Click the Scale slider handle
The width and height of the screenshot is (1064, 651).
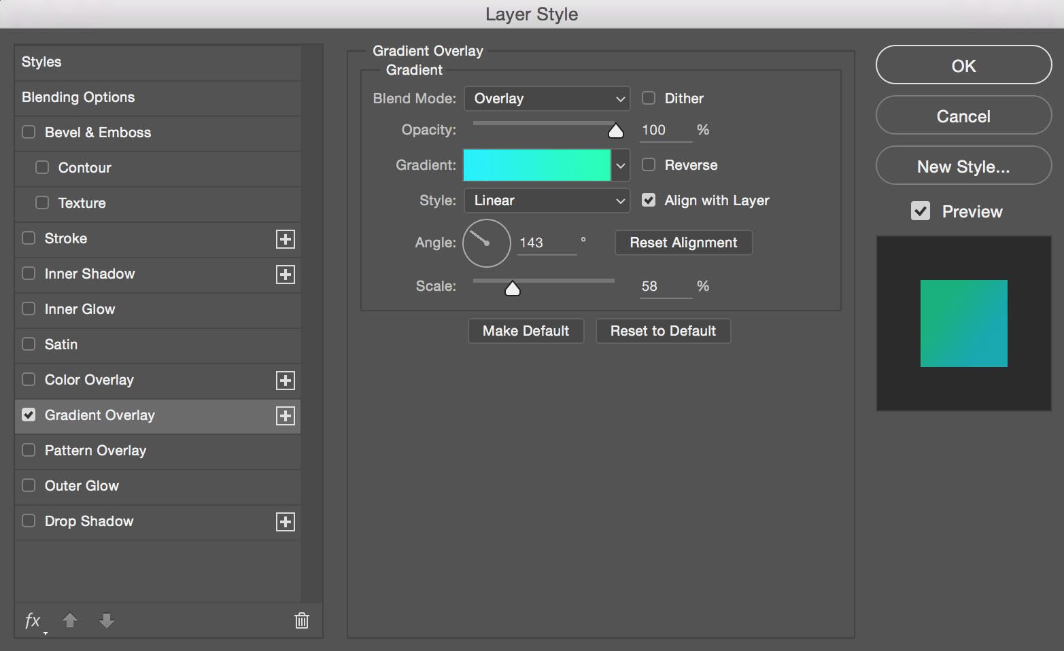click(x=513, y=288)
